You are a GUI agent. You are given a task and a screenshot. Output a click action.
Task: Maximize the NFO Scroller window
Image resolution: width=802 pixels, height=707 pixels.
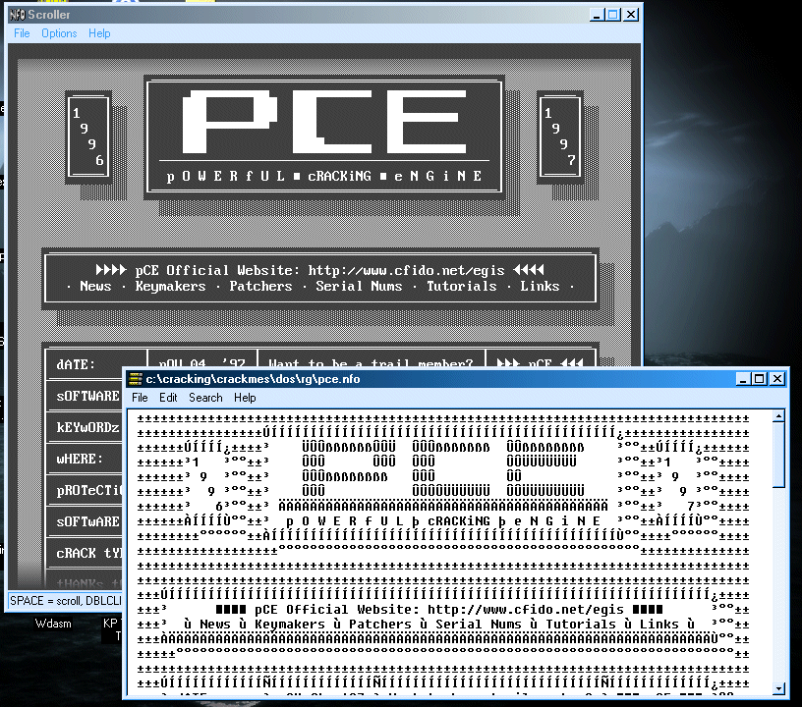[613, 15]
